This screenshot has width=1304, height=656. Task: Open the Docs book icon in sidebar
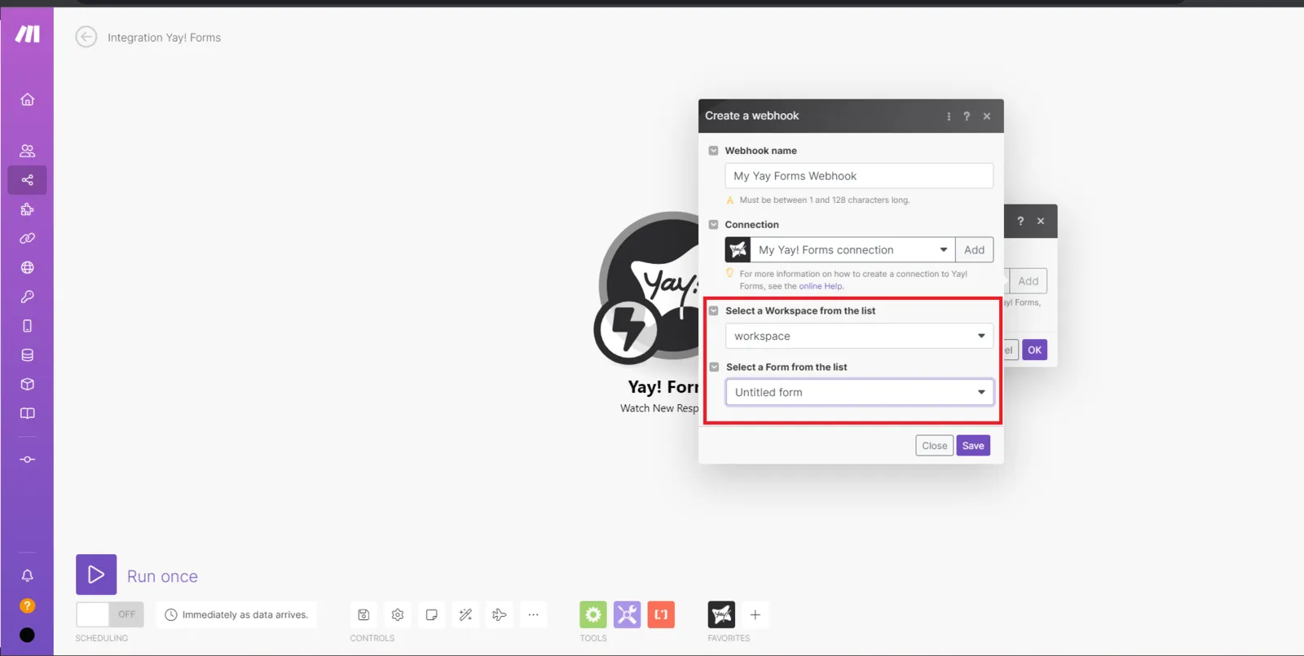coord(28,413)
